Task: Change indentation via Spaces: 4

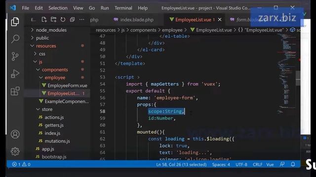Action: (221, 165)
